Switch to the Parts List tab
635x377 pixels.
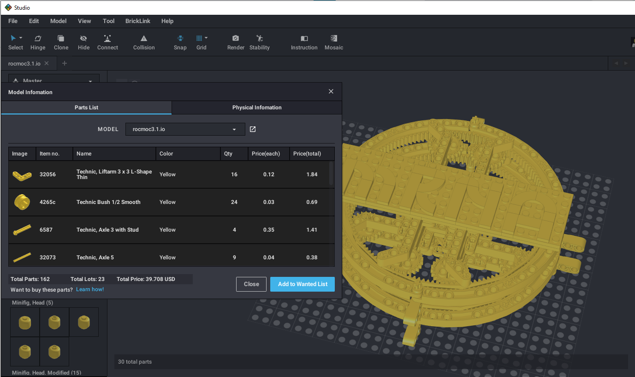(x=86, y=108)
